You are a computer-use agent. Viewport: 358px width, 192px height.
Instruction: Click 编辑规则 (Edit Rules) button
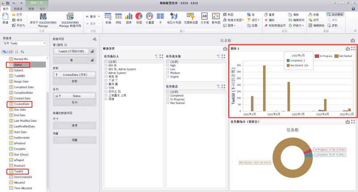[x=296, y=20]
